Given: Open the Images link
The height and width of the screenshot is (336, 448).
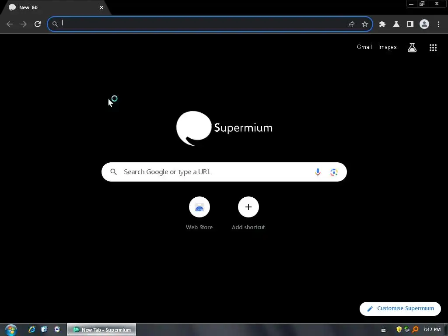Looking at the screenshot, I should [x=388, y=47].
